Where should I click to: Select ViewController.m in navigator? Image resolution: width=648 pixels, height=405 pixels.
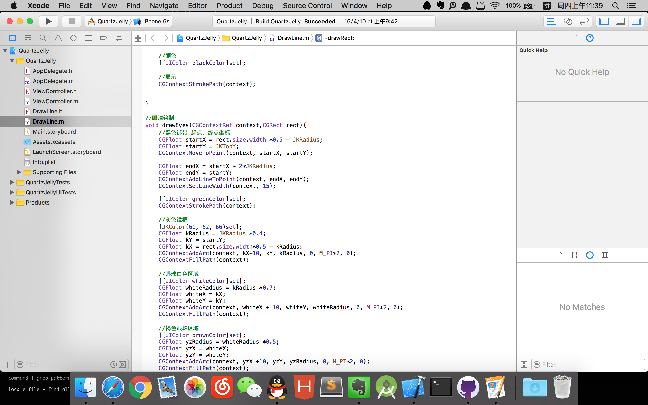[66, 101]
